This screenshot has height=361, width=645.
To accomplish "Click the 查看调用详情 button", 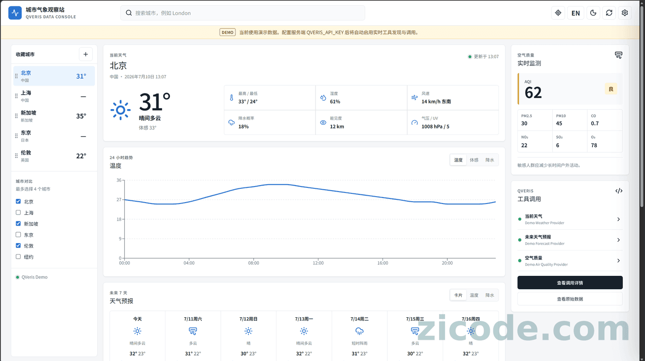I will (x=570, y=283).
